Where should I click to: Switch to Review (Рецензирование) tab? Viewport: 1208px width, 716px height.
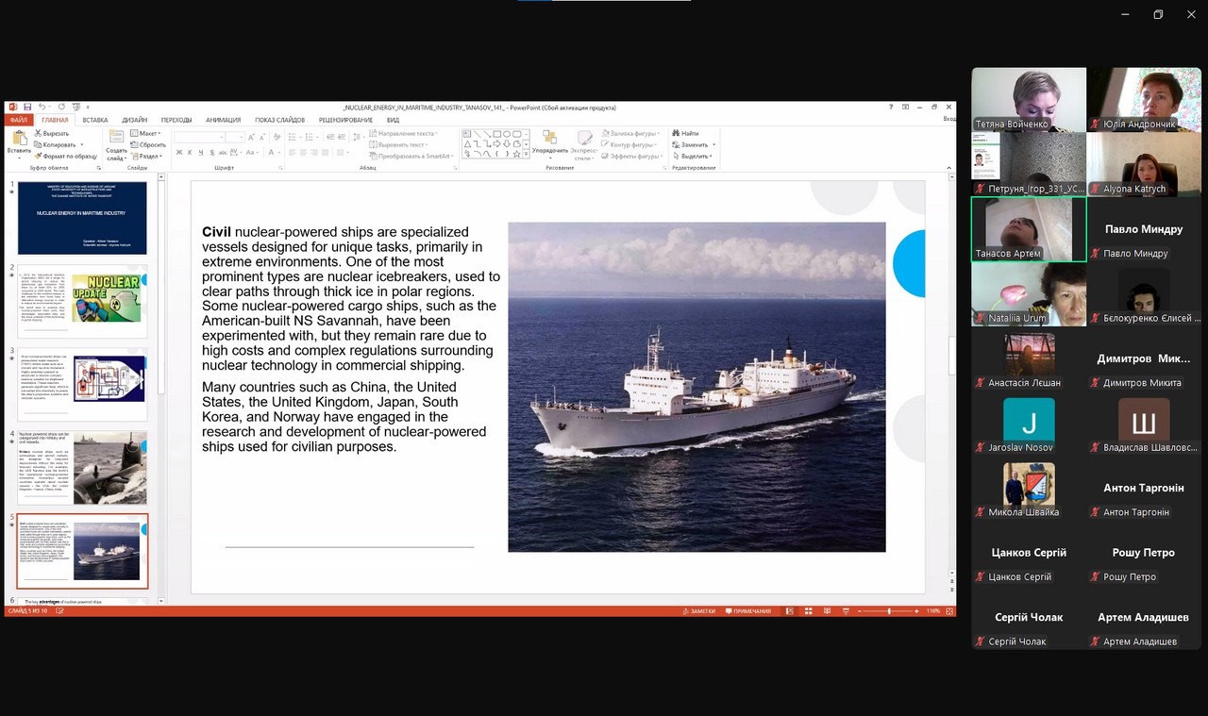[345, 120]
